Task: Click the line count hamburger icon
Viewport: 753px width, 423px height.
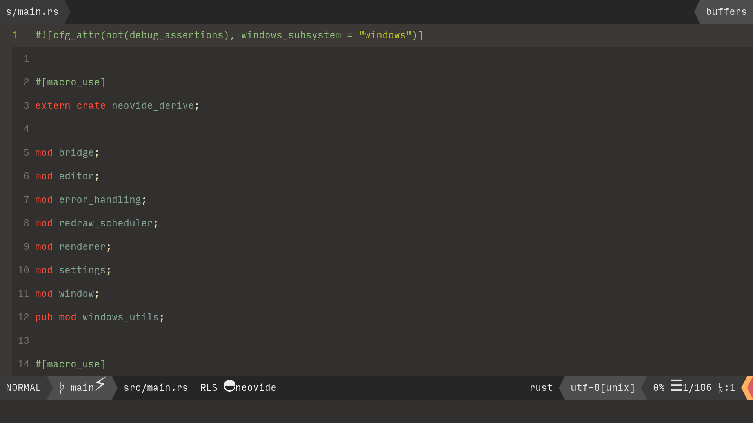Action: tap(677, 385)
